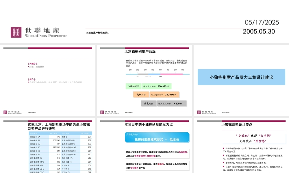289x173 pixels.
Task: Click the [关键字] heading
Action: [33, 64]
